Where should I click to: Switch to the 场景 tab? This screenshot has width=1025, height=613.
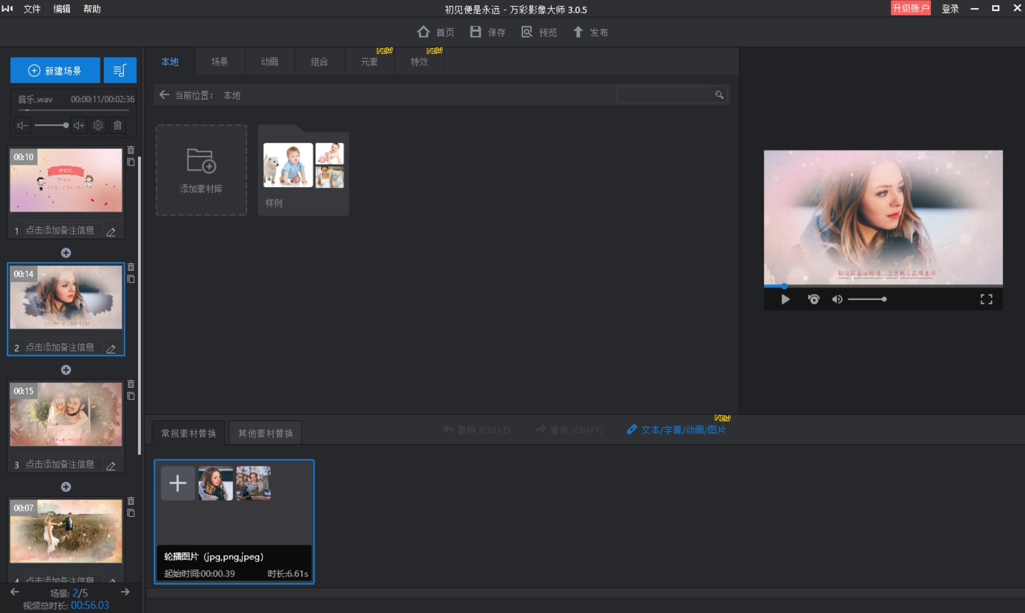[x=220, y=62]
